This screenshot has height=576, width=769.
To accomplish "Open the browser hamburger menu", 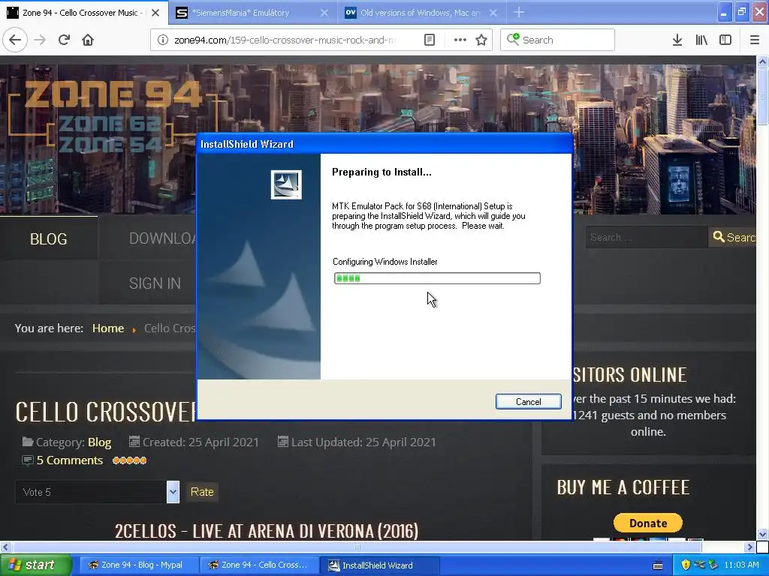I will (x=755, y=40).
